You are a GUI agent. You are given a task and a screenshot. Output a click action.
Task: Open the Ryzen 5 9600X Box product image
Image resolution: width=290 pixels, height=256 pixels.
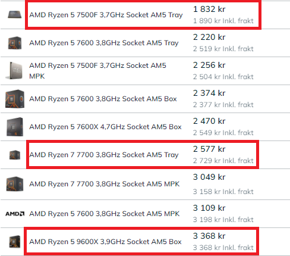click(15, 242)
